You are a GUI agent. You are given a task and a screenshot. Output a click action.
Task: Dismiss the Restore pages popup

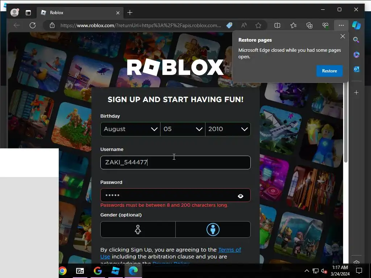pyautogui.click(x=343, y=36)
